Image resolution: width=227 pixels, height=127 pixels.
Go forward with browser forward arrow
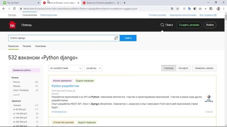pos(9,8)
